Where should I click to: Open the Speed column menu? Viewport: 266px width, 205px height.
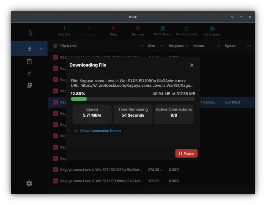249,46
